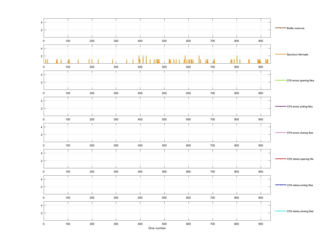
Task: Click y-axis label 2 of CF8 retries closing plot
Action: [x=41, y=213]
